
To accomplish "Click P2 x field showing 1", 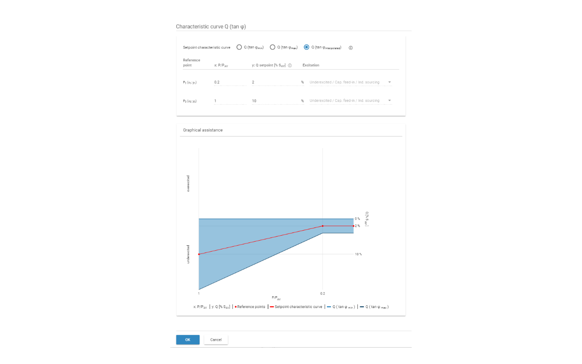I will pyautogui.click(x=230, y=101).
